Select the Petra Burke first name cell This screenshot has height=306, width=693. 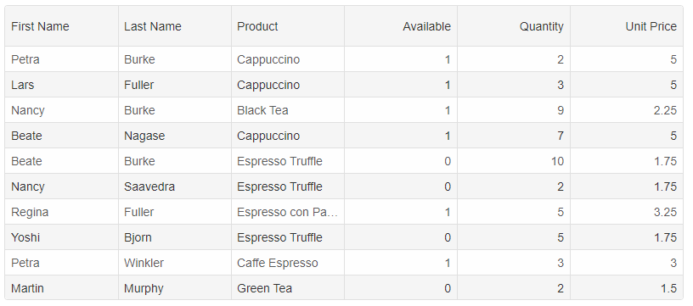[61, 59]
